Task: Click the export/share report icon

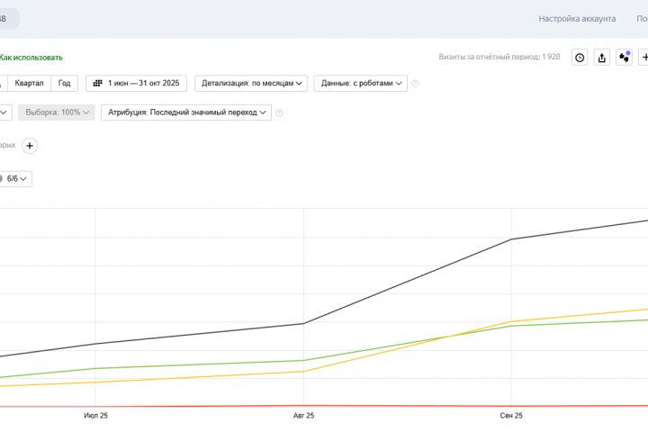Action: 602,58
